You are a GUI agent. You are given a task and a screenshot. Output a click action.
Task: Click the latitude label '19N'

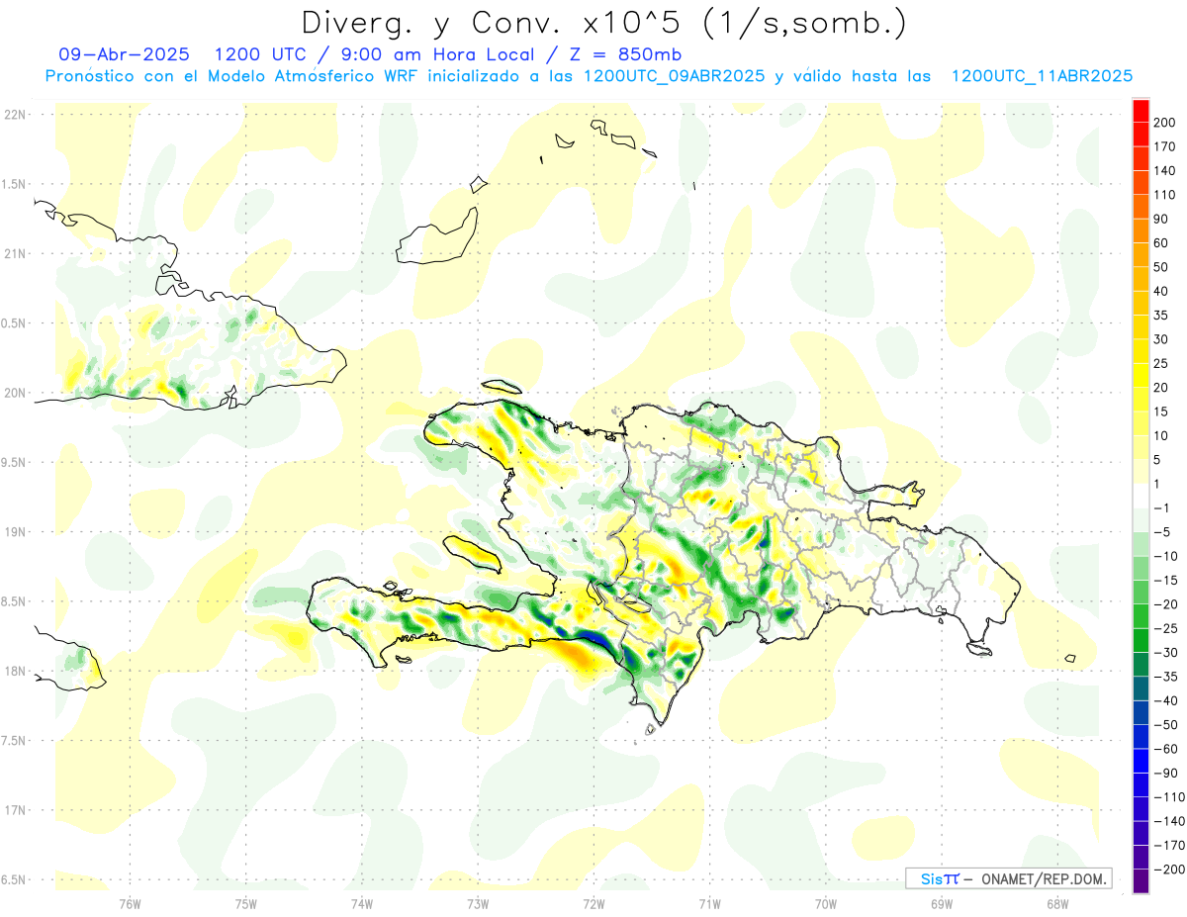(14, 531)
